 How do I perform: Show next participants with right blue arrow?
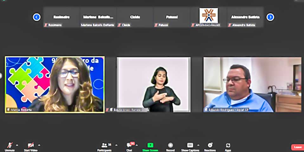click(270, 17)
